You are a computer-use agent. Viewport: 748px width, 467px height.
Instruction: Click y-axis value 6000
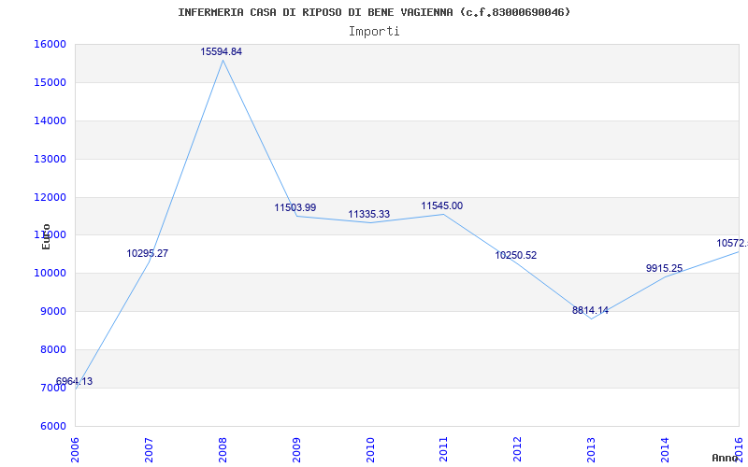coord(52,427)
